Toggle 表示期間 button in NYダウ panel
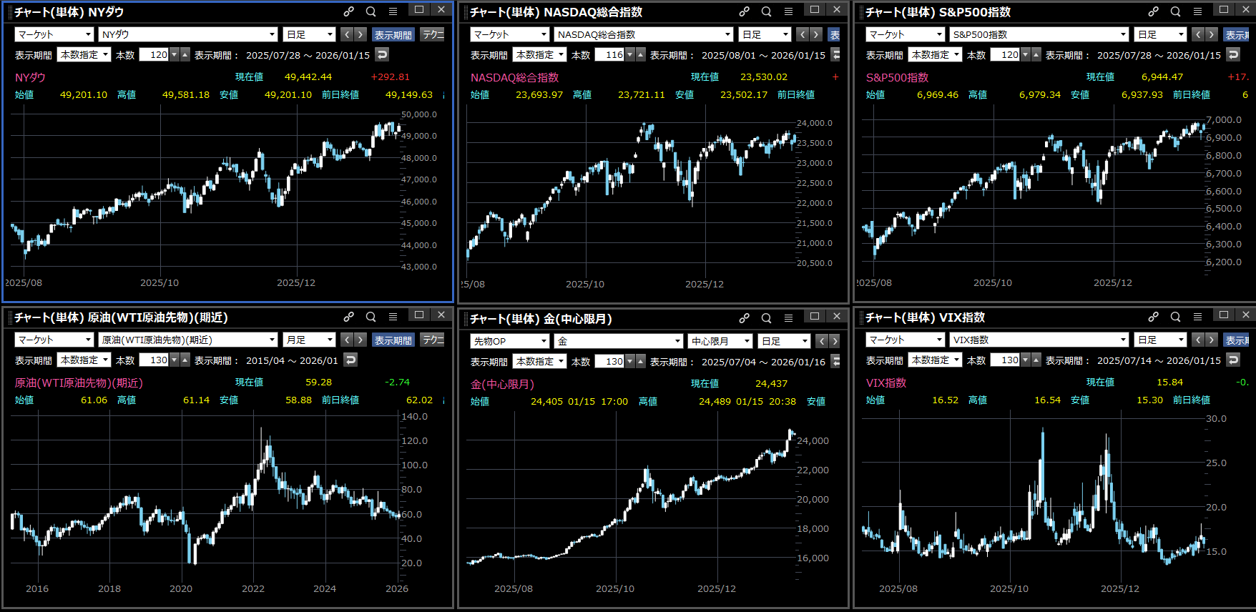The image size is (1256, 612). (x=393, y=34)
